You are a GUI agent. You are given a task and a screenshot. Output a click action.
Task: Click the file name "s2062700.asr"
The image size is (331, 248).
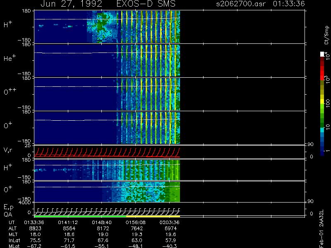pos(241,4)
